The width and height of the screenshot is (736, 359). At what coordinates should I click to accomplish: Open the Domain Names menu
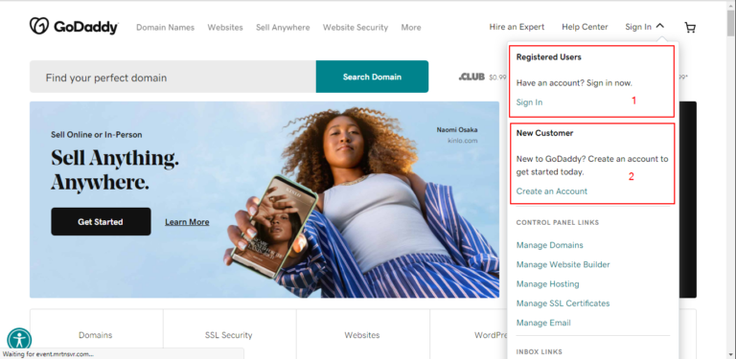(165, 28)
